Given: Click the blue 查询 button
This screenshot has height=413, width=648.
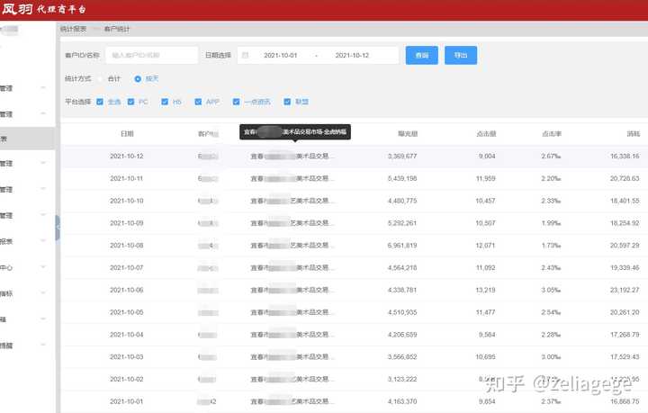Looking at the screenshot, I should coord(421,56).
